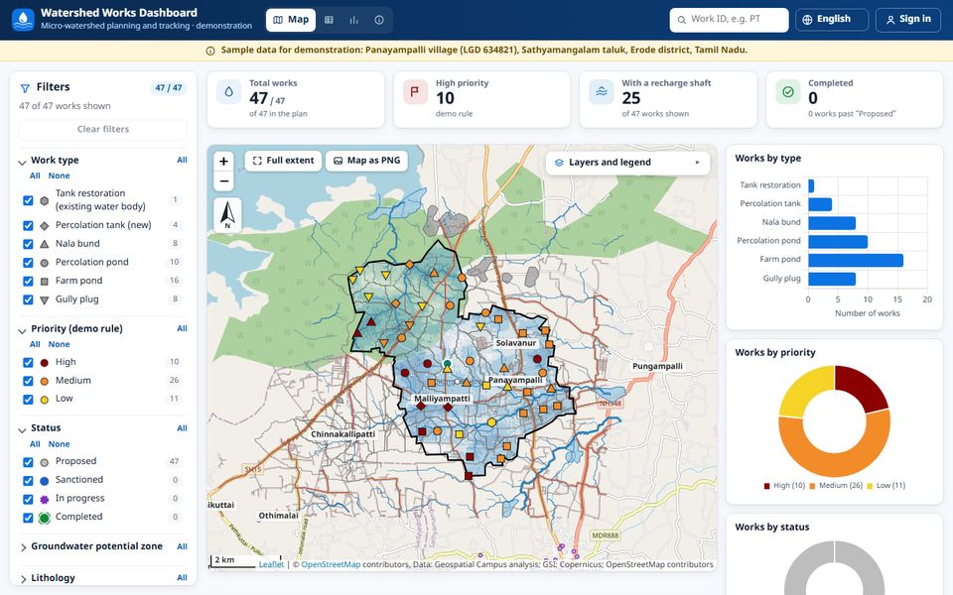Click the Watershed Works water-drop logo
Image resolution: width=953 pixels, height=595 pixels.
pyautogui.click(x=23, y=20)
